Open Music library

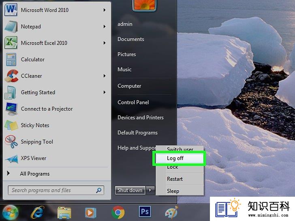[124, 69]
